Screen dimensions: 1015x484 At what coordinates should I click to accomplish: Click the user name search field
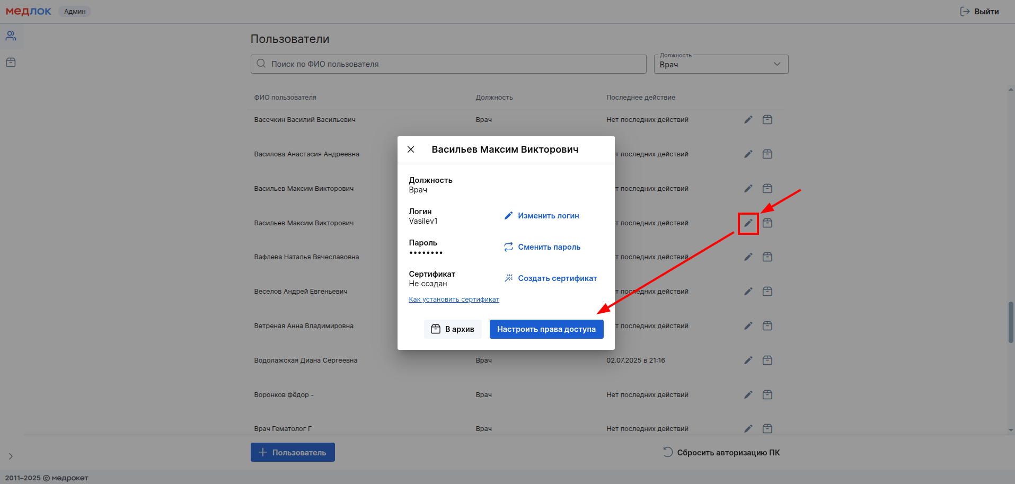pos(448,64)
